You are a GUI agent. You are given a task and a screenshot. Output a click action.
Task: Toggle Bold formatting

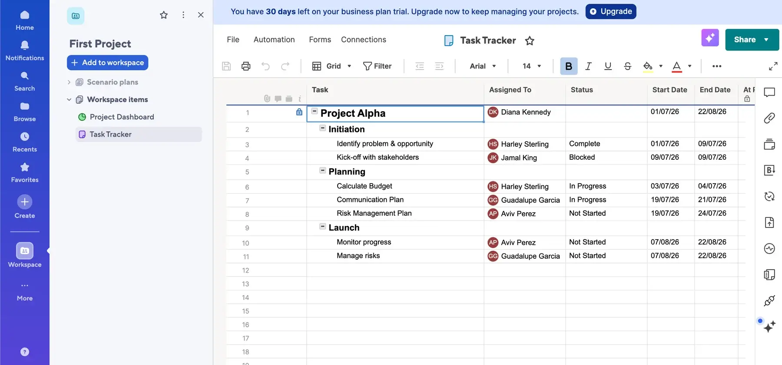click(569, 66)
